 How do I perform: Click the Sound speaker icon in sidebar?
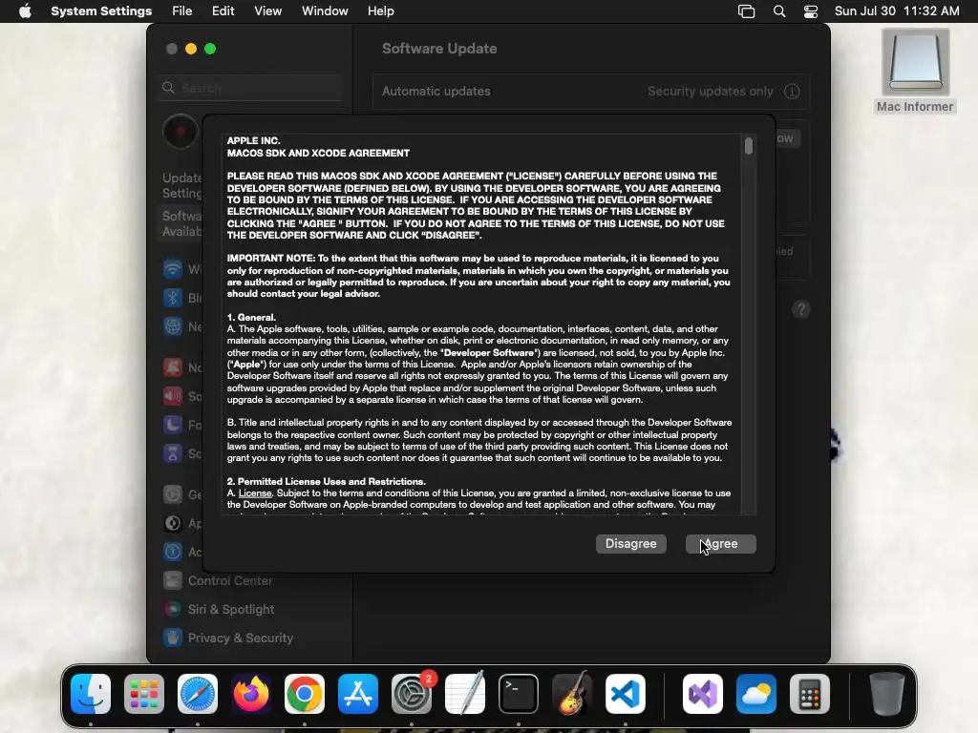click(173, 396)
